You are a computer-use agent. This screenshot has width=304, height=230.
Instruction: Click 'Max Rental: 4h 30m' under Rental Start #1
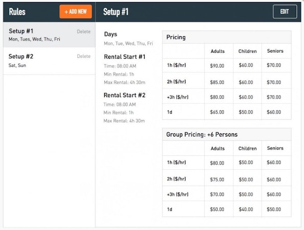coord(125,82)
